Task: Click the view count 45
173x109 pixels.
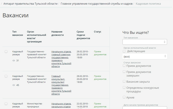Action: point(18,85)
